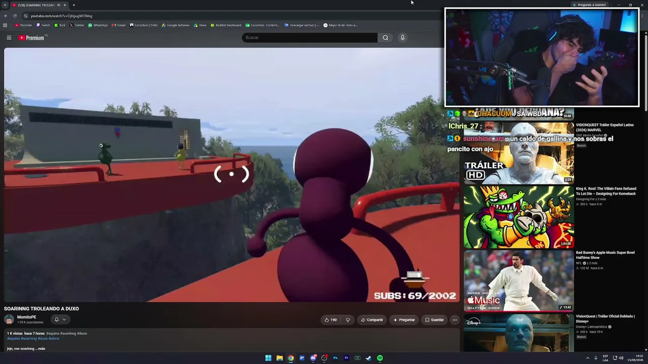The height and width of the screenshot is (364, 648).
Task: Click the Compartir share button
Action: point(372,320)
